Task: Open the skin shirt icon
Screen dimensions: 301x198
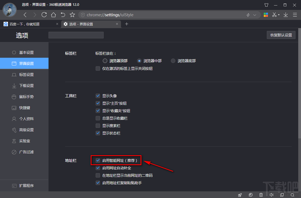Action: click(266, 5)
